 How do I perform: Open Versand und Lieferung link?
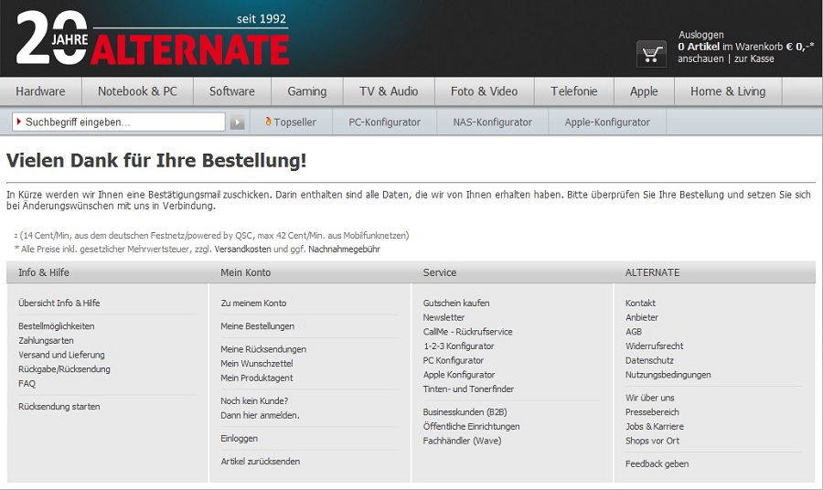[61, 355]
